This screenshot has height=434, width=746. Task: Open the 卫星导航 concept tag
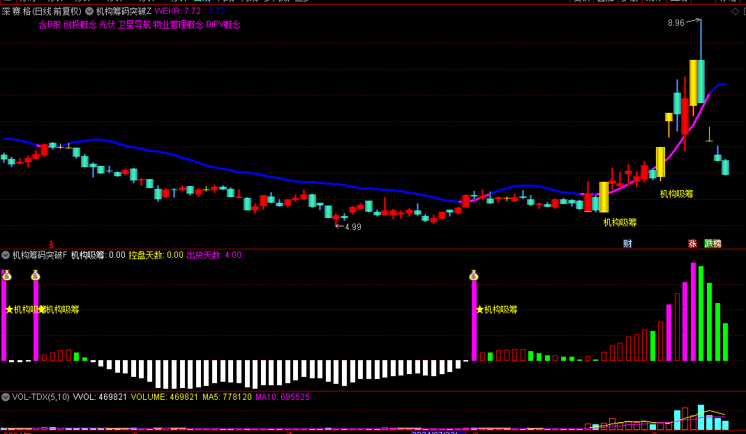pyautogui.click(x=135, y=24)
